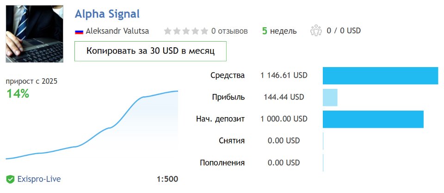
Task: Click the Exispro-Live broker server name
Action: click(39, 179)
